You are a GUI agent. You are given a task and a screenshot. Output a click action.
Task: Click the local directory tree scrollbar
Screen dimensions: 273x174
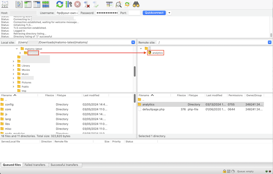(135, 71)
